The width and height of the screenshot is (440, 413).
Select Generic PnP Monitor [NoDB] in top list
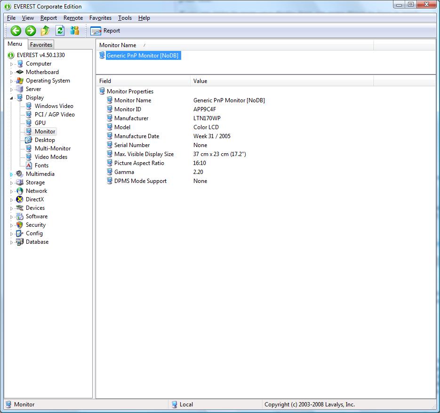click(x=143, y=55)
